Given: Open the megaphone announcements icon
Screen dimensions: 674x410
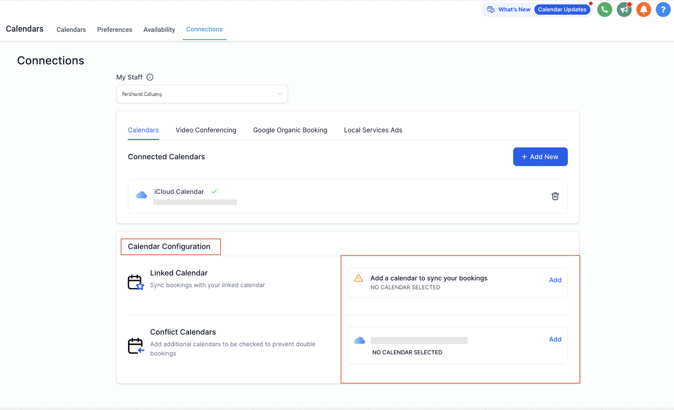Looking at the screenshot, I should [x=624, y=10].
